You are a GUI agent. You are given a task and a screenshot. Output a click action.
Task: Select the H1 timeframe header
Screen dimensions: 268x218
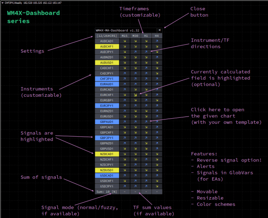point(146,36)
